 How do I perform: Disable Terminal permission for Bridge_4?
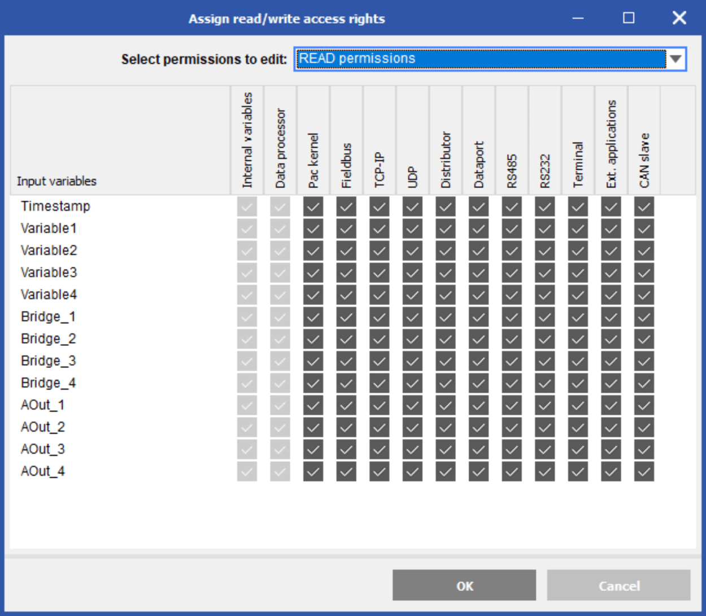coord(577,383)
